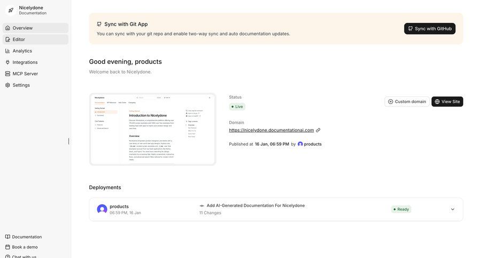Open MCP Server settings
The height and width of the screenshot is (258, 481).
[x=25, y=74]
